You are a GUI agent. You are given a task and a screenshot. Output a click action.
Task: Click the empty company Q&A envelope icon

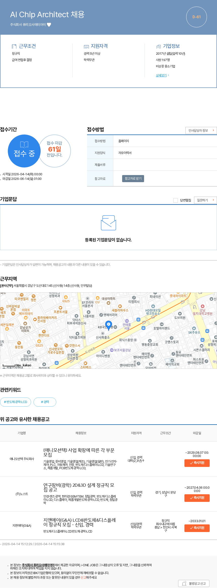108,223
